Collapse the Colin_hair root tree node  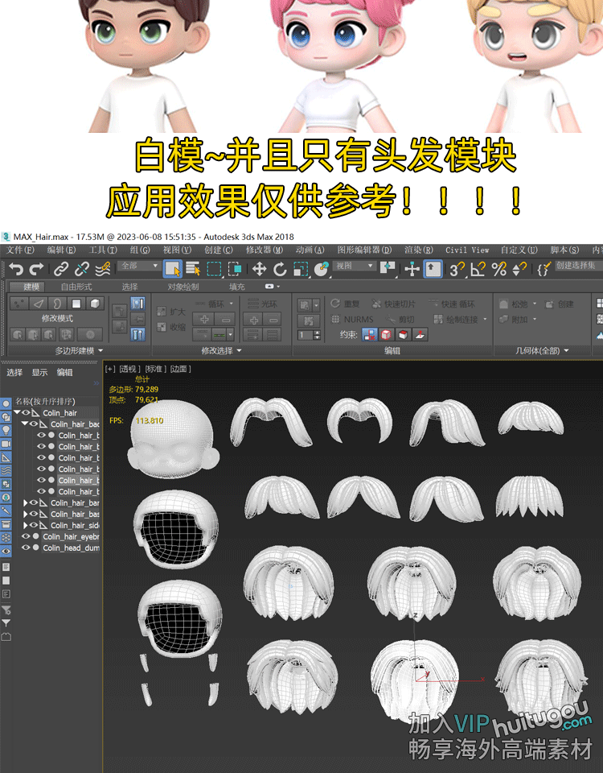[17, 412]
